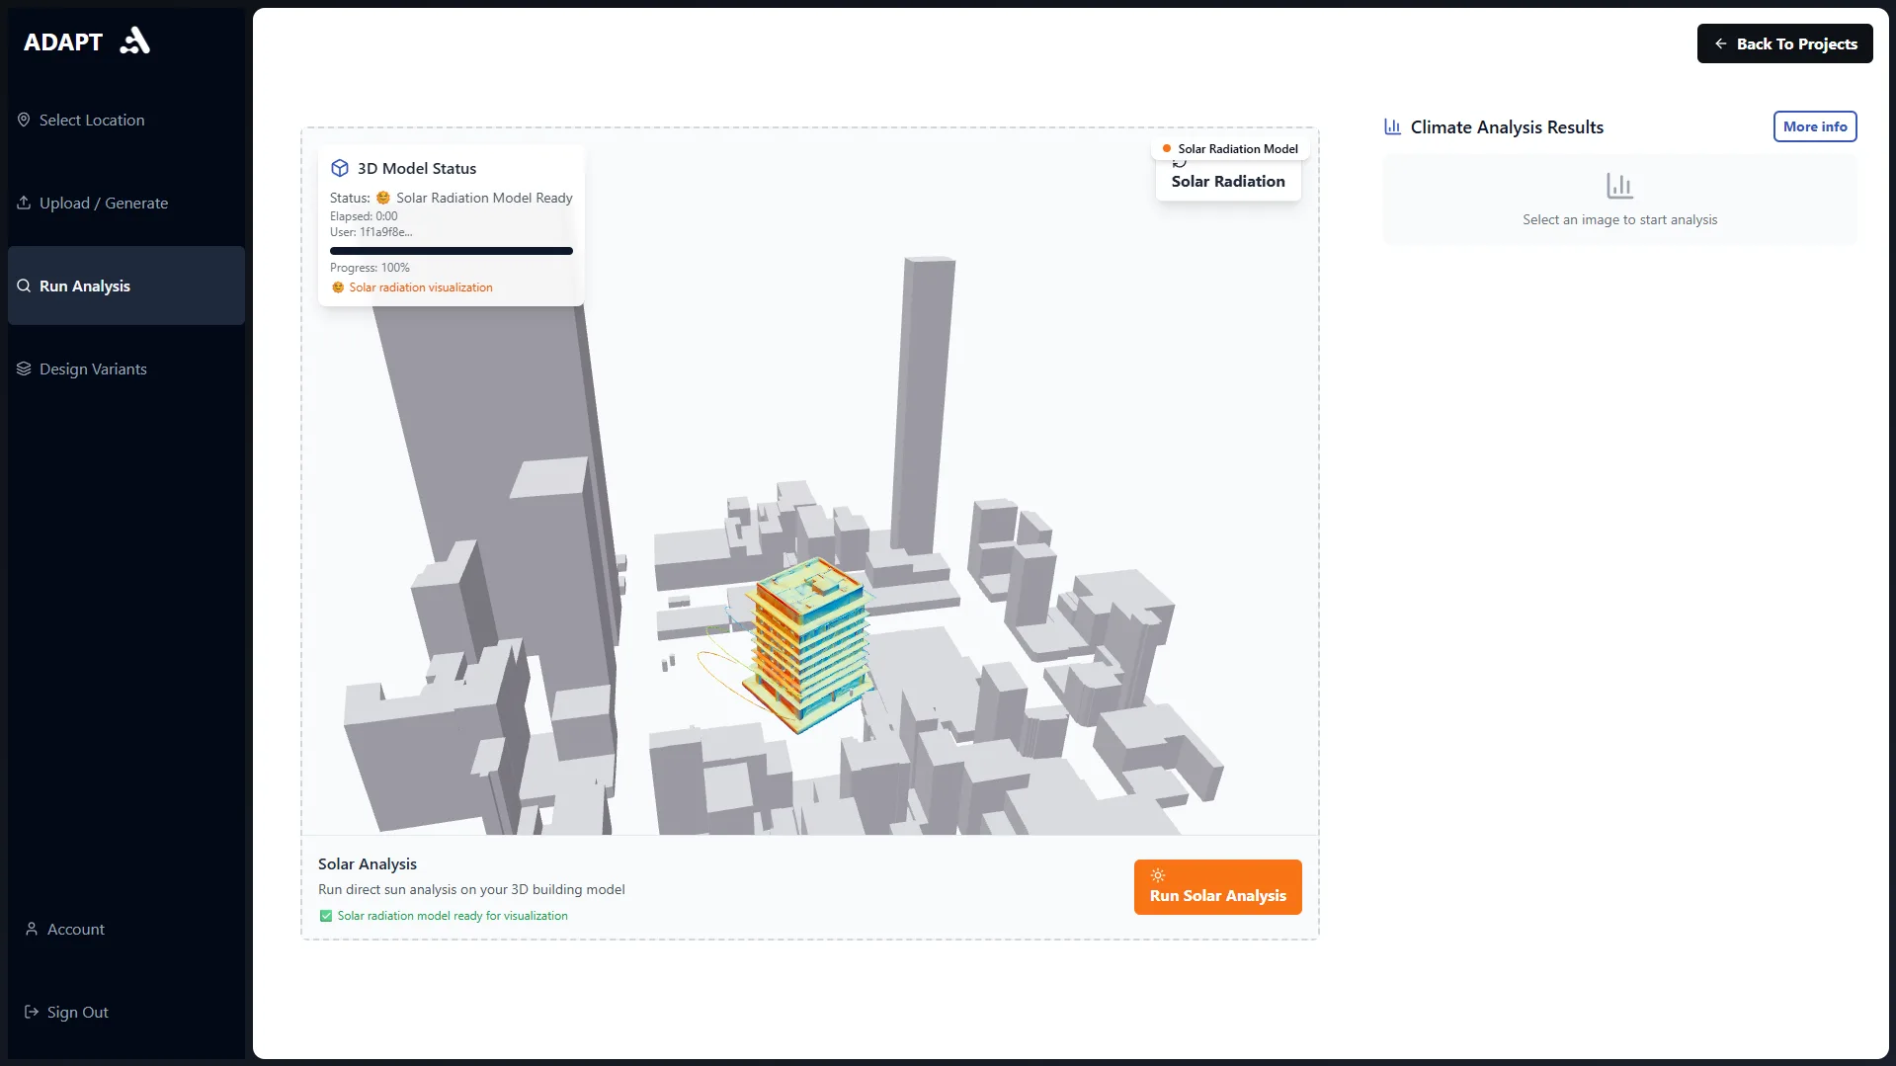Sign out of ADAPT
The width and height of the screenshot is (1896, 1066).
(126, 1012)
